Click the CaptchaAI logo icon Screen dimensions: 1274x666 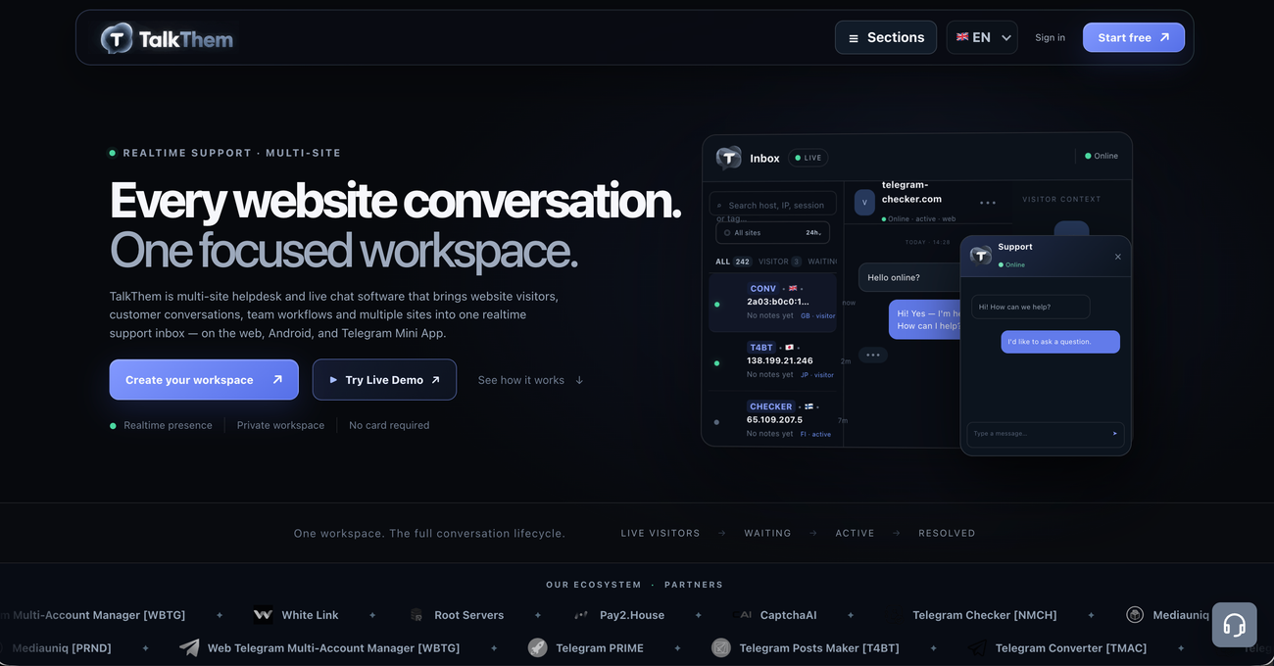tap(742, 615)
